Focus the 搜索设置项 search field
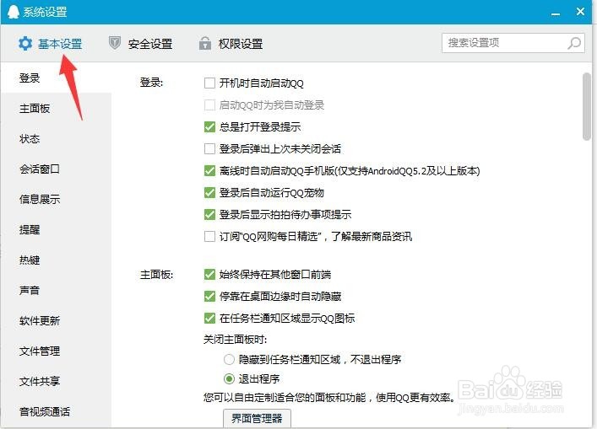Image resolution: width=597 pixels, height=429 pixels. pos(513,43)
